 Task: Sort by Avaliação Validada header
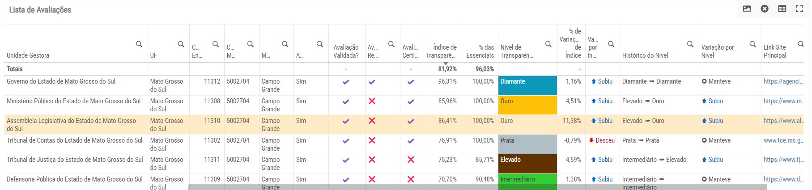346,51
